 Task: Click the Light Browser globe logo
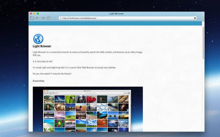pyautogui.click(x=38, y=39)
